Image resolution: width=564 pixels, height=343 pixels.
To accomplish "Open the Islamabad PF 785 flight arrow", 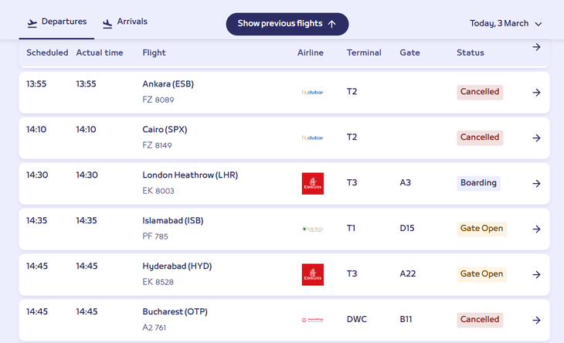I will tap(536, 229).
